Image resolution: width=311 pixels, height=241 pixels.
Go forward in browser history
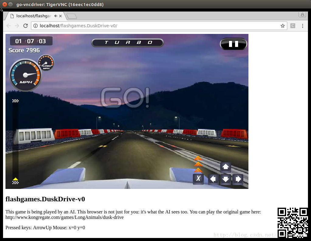[17, 26]
